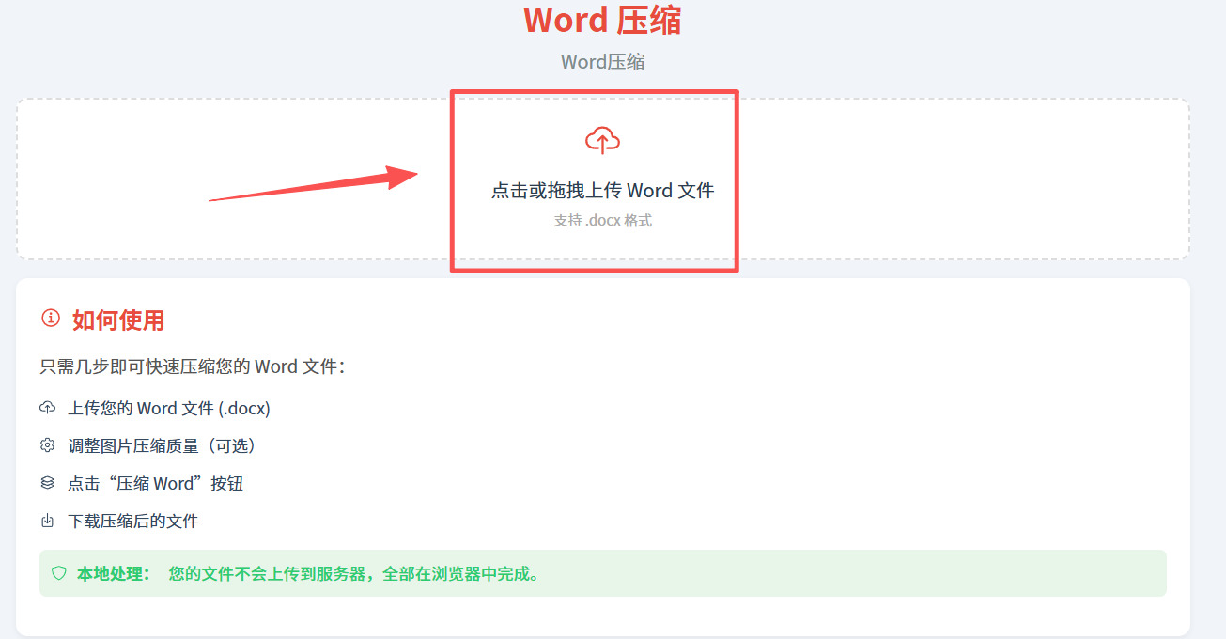Click the download icon beside '下载压缩后的文件'

(48, 521)
